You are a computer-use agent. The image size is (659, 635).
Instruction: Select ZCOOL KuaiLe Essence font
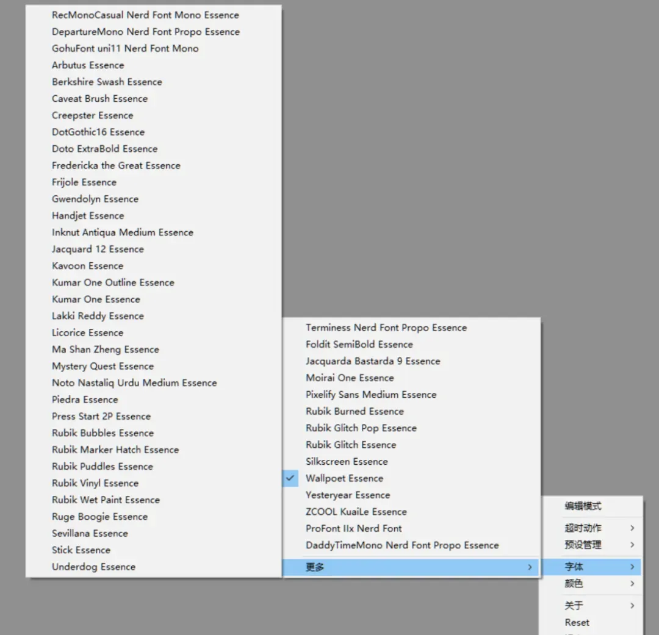click(411, 511)
